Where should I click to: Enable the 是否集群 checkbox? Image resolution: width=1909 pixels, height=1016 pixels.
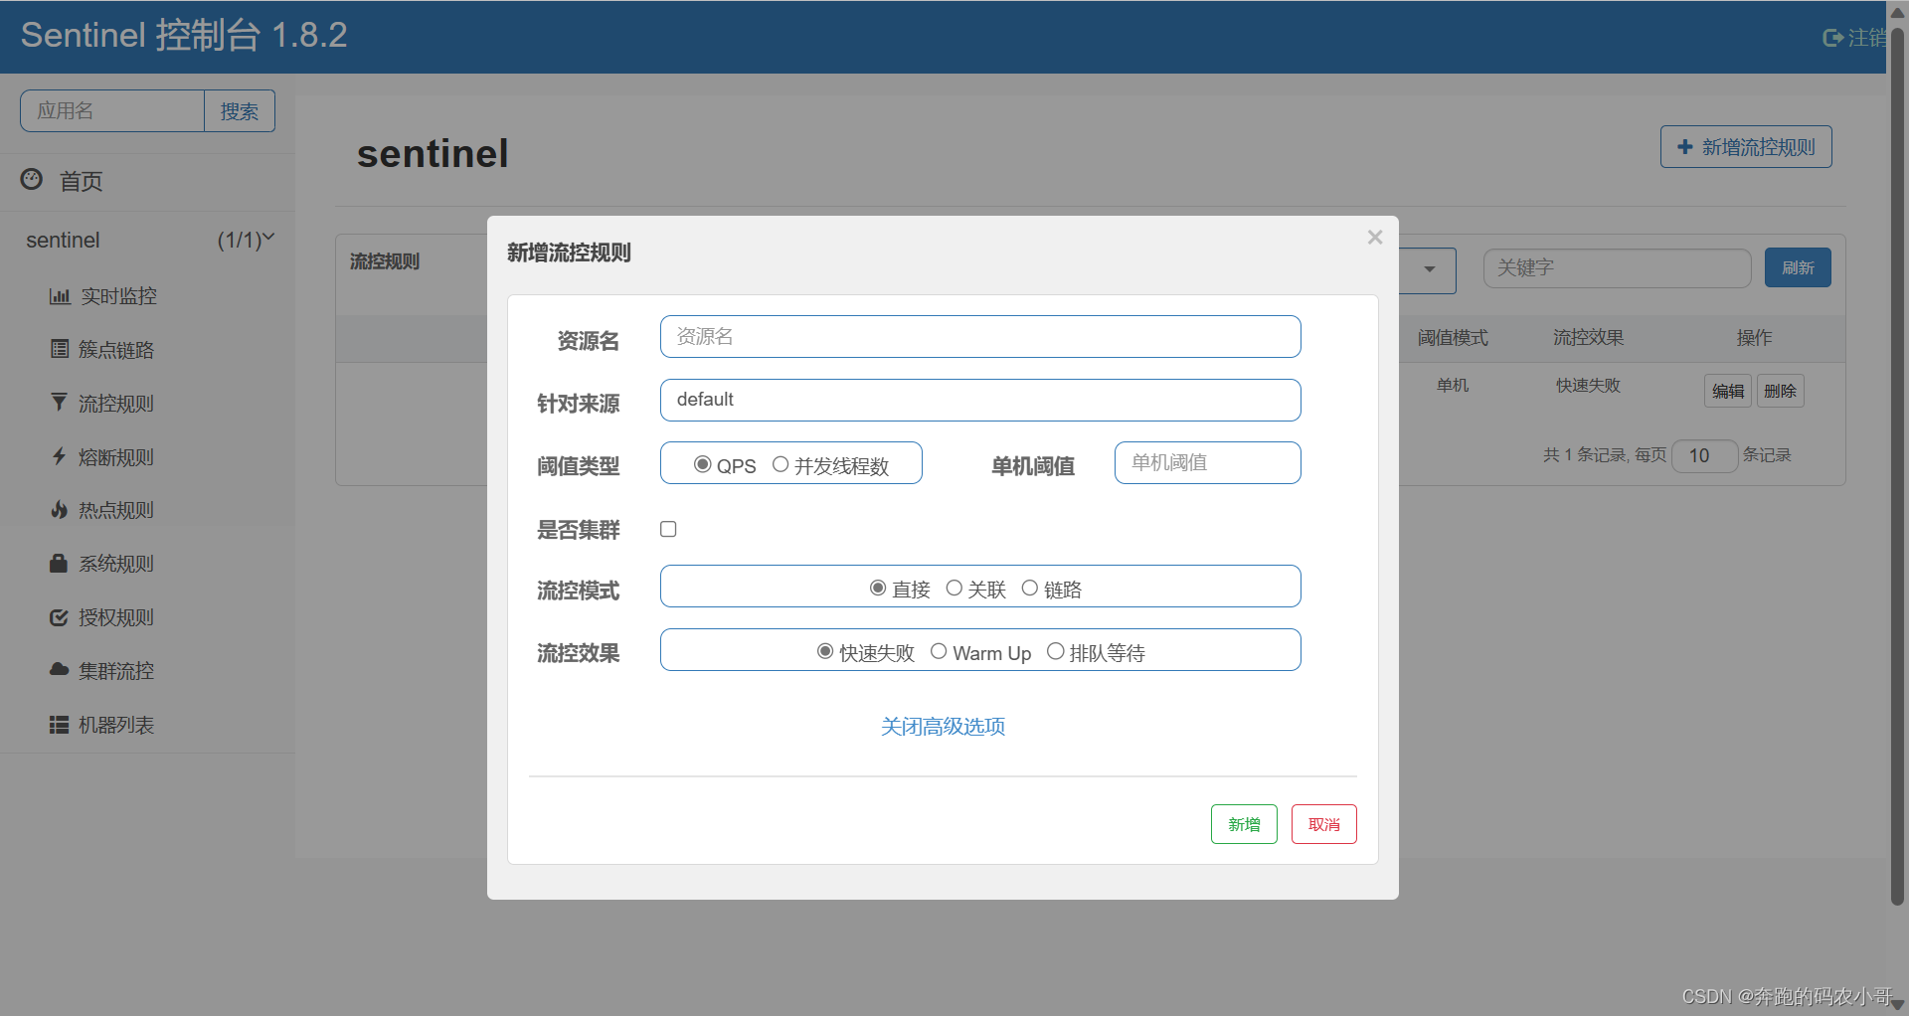click(x=668, y=529)
